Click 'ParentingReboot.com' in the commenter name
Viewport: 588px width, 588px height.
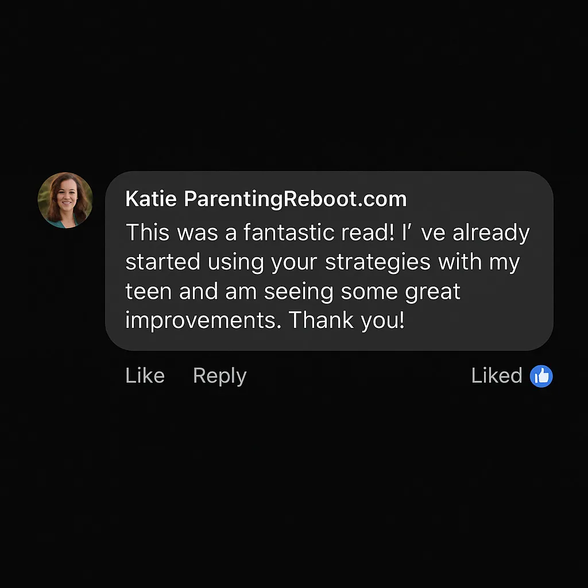[295, 199]
